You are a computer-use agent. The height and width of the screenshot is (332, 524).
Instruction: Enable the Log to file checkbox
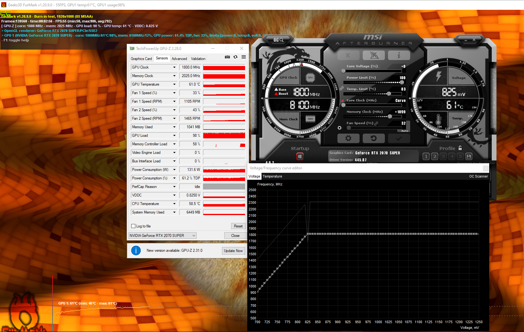tap(133, 226)
